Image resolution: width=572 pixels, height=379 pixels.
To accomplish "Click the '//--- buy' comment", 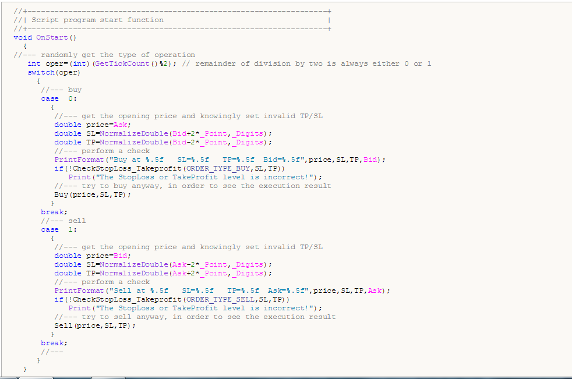I will pyautogui.click(x=61, y=90).
